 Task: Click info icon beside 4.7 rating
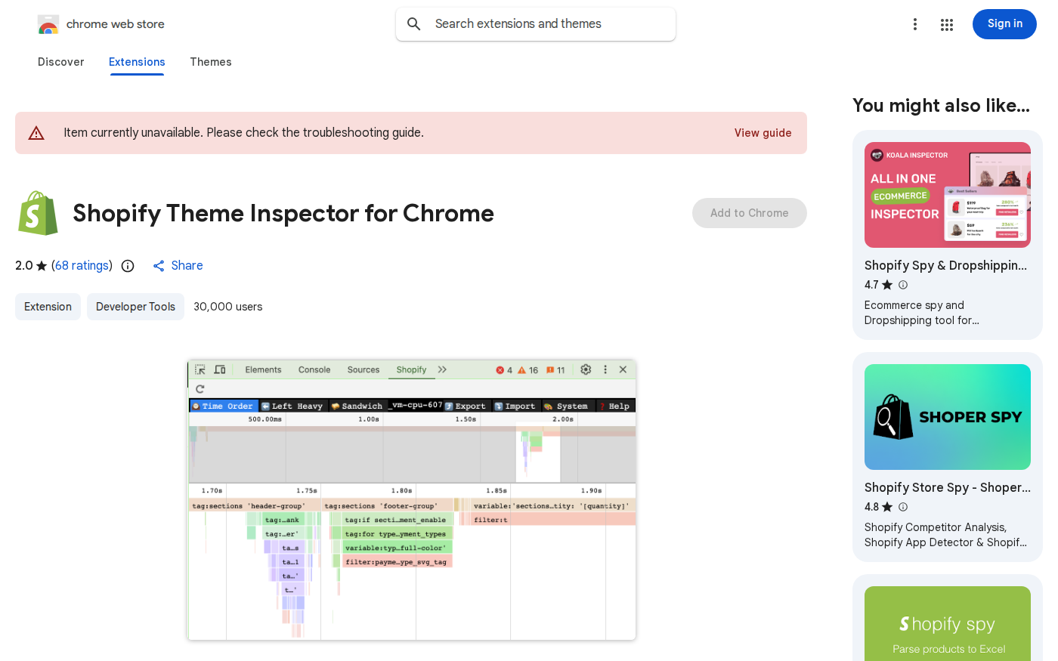(902, 285)
